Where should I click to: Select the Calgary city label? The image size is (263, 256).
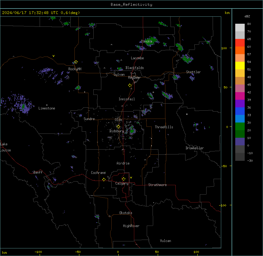[122, 183]
